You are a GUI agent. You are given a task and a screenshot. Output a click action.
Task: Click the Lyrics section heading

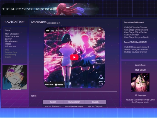(x=34, y=96)
